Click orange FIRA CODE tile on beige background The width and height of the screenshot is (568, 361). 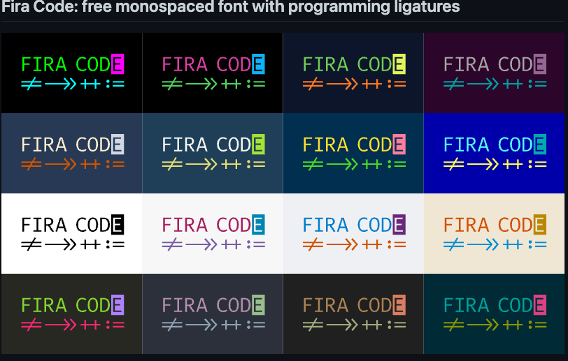[494, 233]
